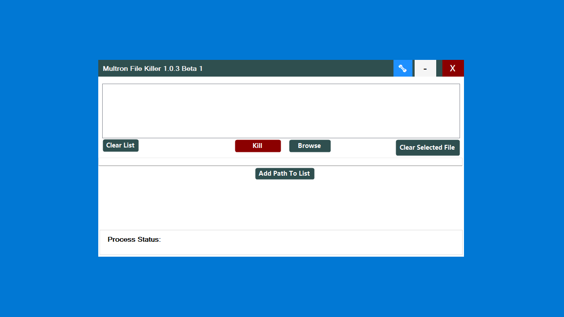The image size is (564, 317).
Task: Close the app with the red X
Action: pyautogui.click(x=453, y=68)
